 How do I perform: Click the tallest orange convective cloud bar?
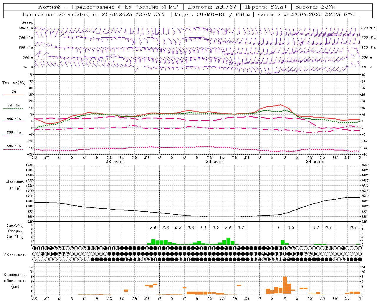tap(285, 285)
